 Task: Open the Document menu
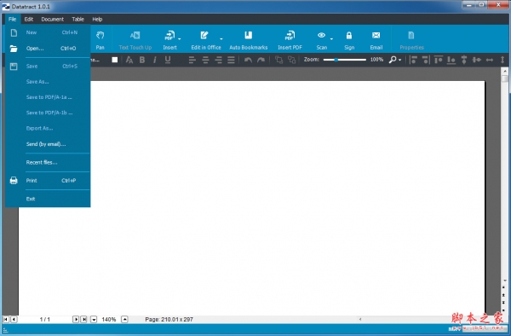click(52, 20)
